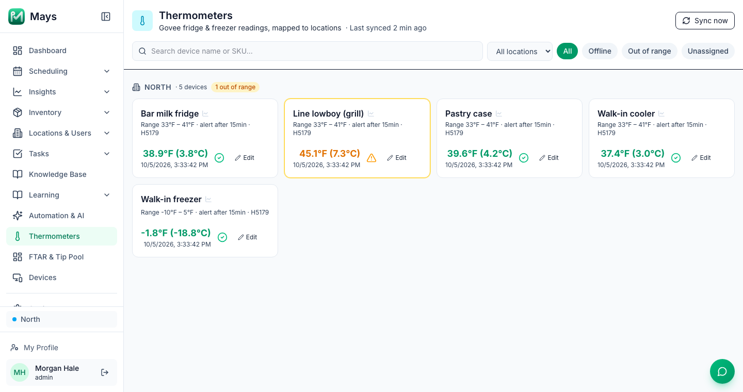The image size is (743, 392).
Task: Click warning icon on Line lowboy card
Action: click(372, 158)
